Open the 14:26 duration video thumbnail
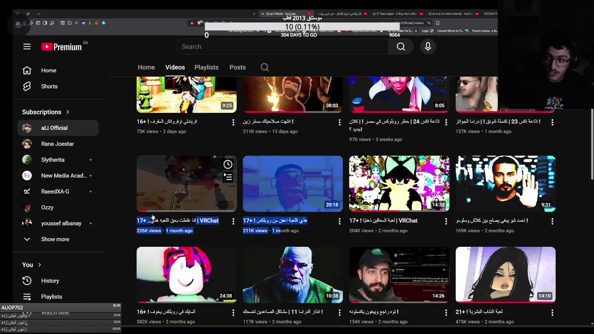 coord(399,275)
